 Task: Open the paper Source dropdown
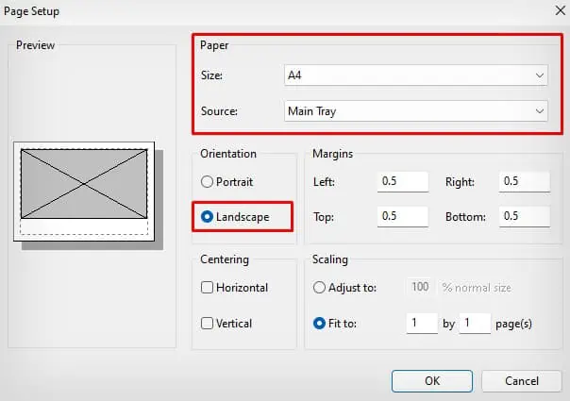pyautogui.click(x=416, y=111)
